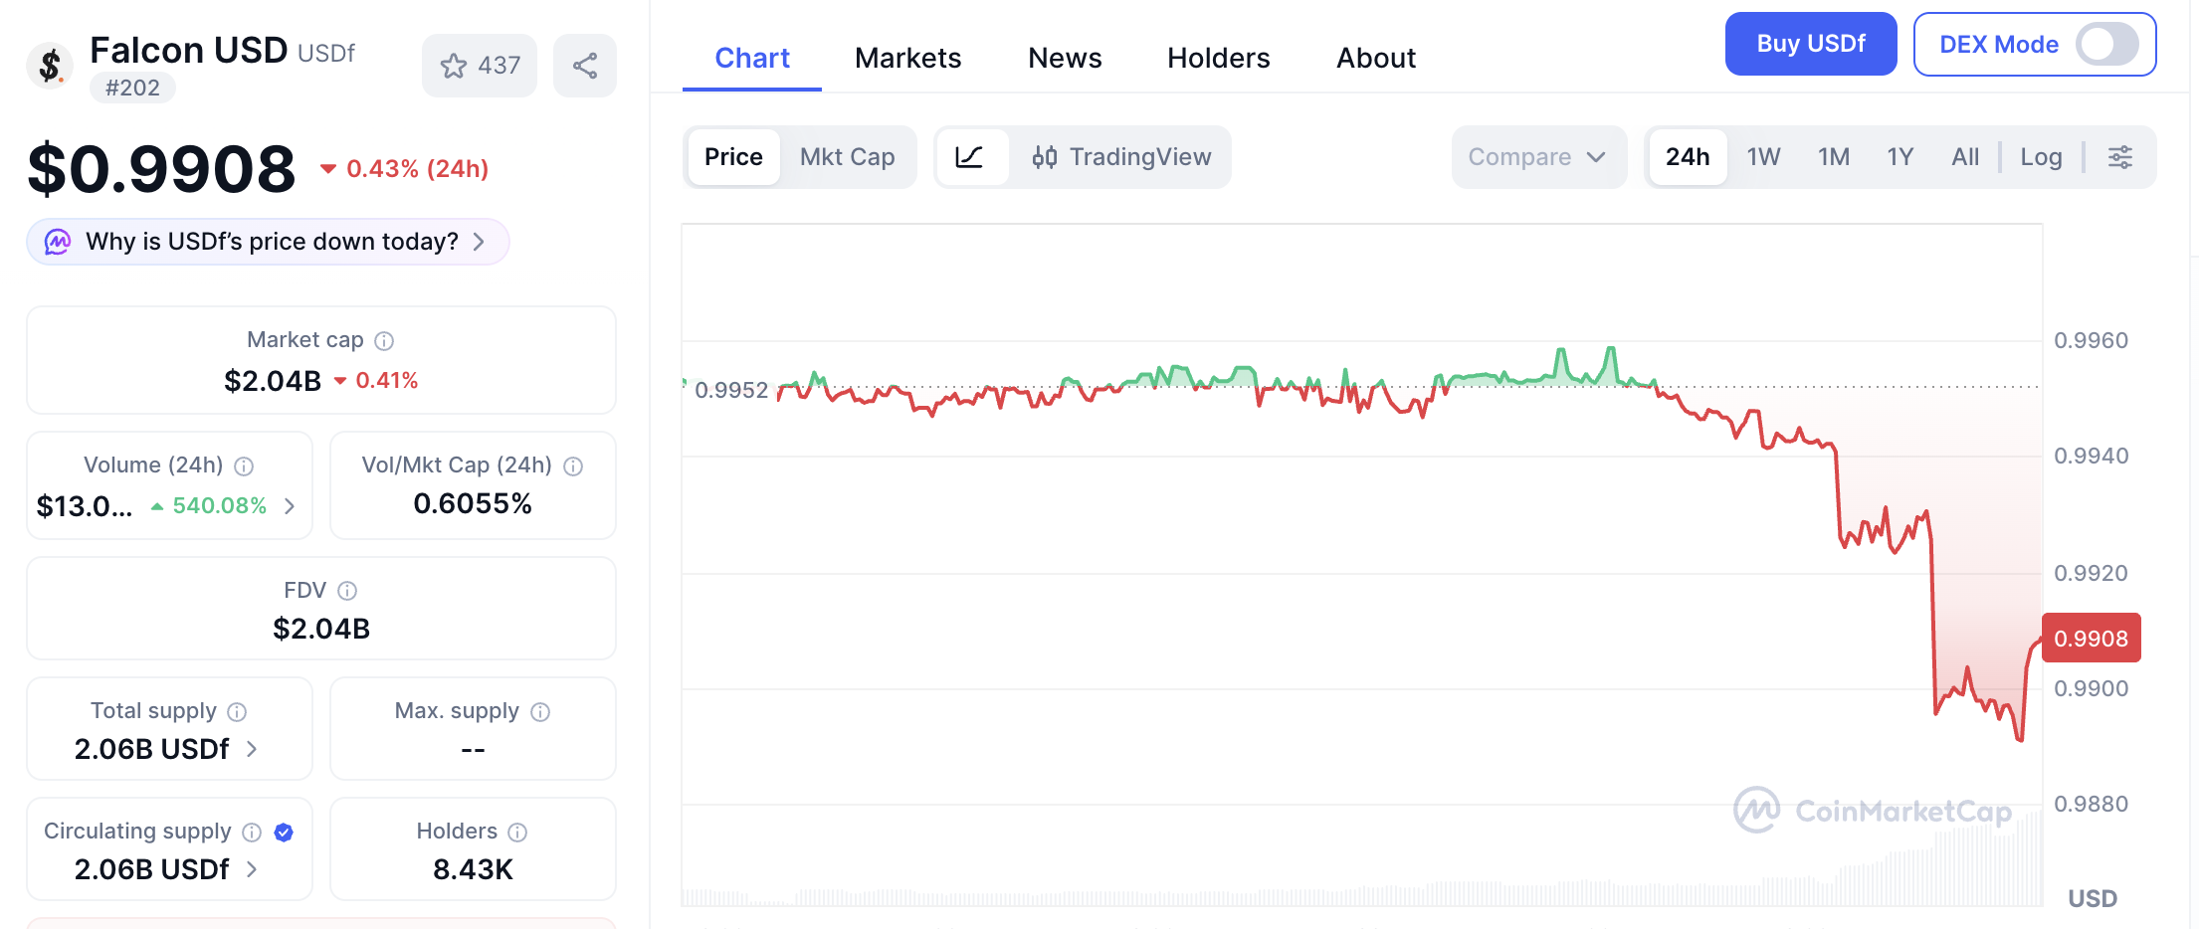This screenshot has height=929, width=2199.
Task: Click the Market cap info icon
Action: click(x=384, y=341)
